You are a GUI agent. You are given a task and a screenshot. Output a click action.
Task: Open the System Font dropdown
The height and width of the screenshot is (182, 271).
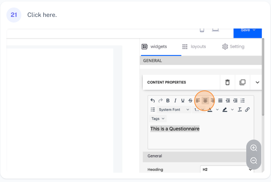click(174, 110)
